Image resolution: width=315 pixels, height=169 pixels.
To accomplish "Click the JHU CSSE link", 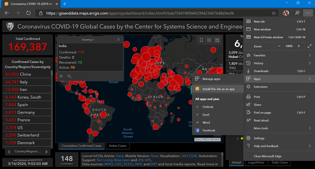I will pos(189,156).
